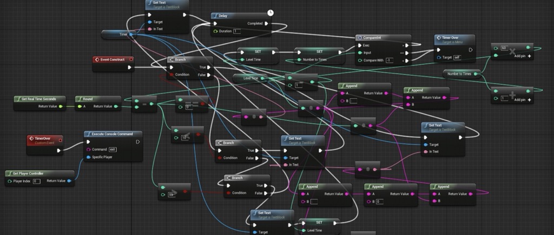Edit the 59 value in greater-than node
This screenshot has width=554, height=235.
coord(172,195)
